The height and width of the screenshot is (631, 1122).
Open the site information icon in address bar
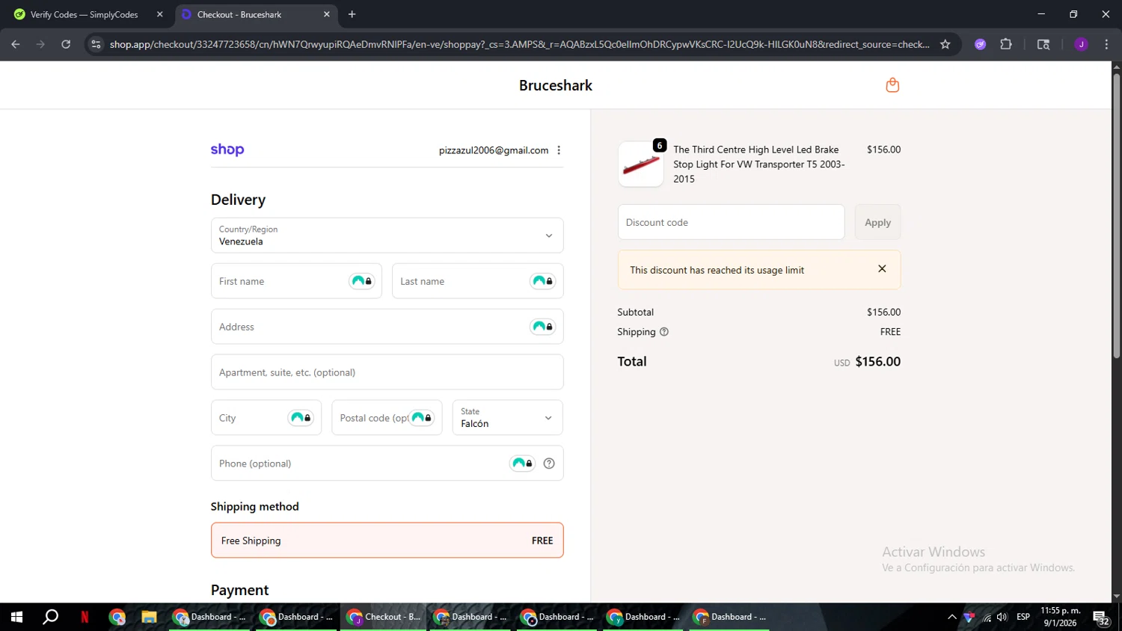[x=96, y=44]
